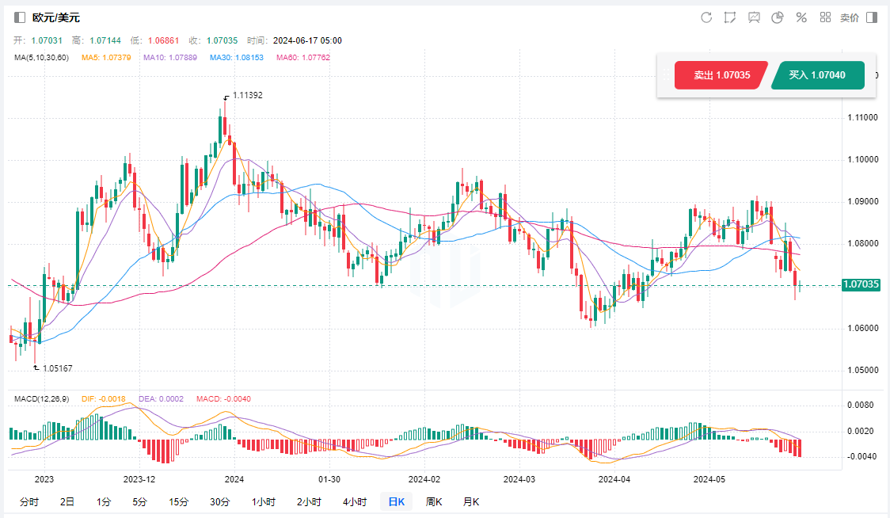This screenshot has height=518, width=890.
Task: Open the chart presentation board icon
Action: click(x=754, y=17)
